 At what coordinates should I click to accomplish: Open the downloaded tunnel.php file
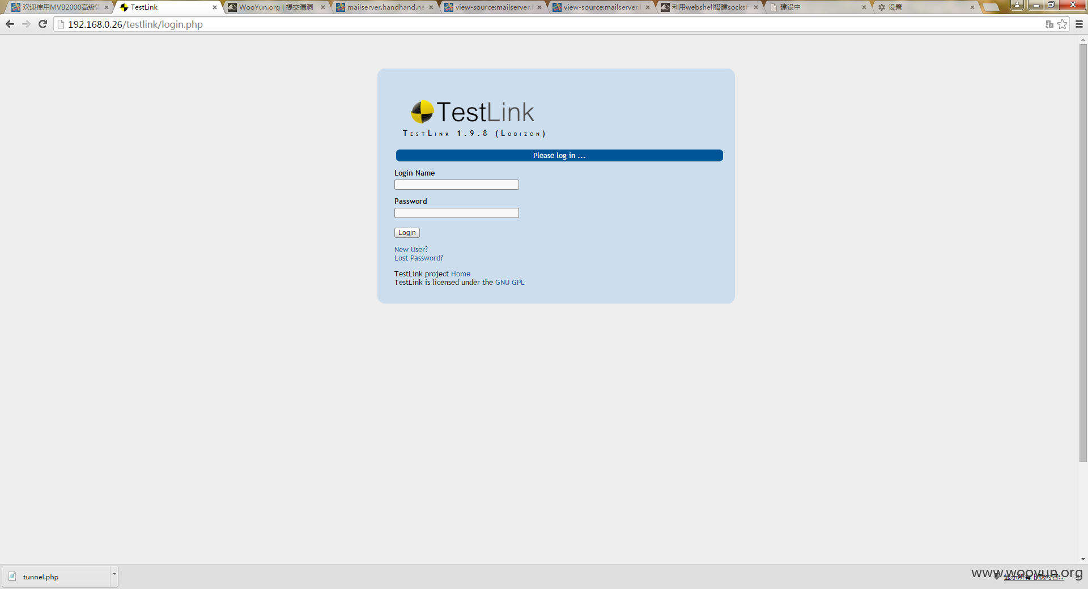(56, 577)
